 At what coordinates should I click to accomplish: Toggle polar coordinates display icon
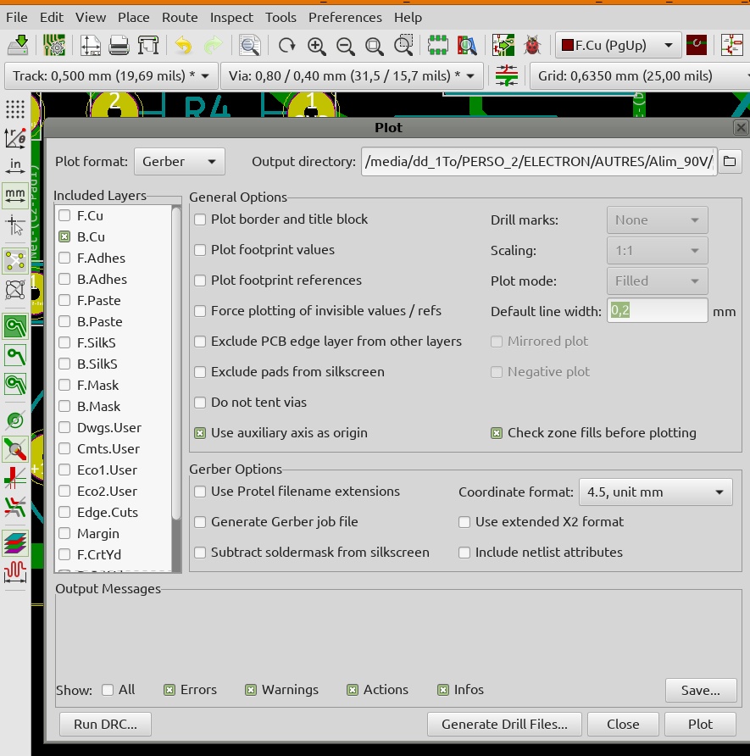pos(15,138)
